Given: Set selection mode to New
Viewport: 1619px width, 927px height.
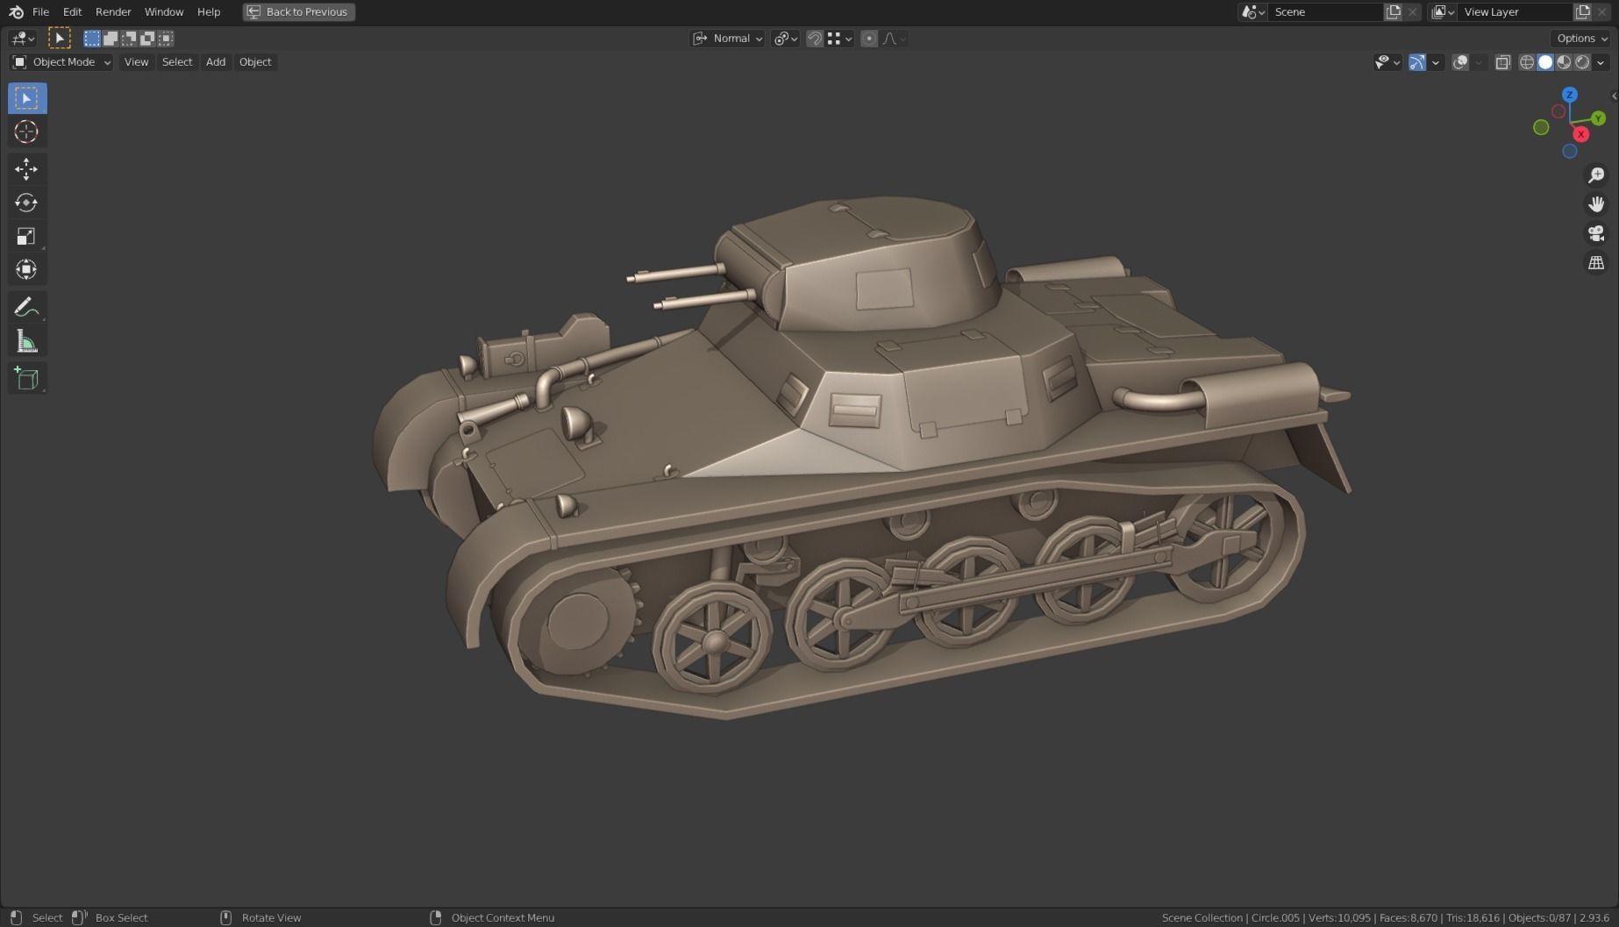Looking at the screenshot, I should click(92, 38).
